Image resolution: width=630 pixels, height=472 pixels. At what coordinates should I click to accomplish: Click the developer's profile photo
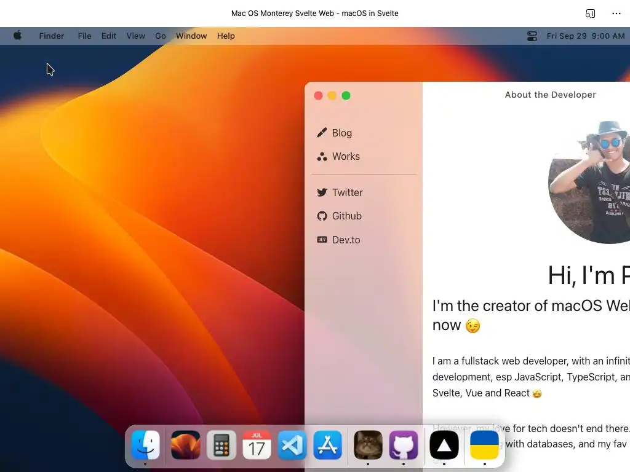tap(589, 182)
